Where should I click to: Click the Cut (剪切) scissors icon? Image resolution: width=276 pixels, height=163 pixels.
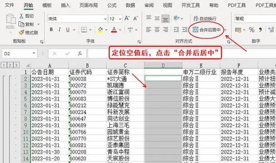click(x=21, y=16)
